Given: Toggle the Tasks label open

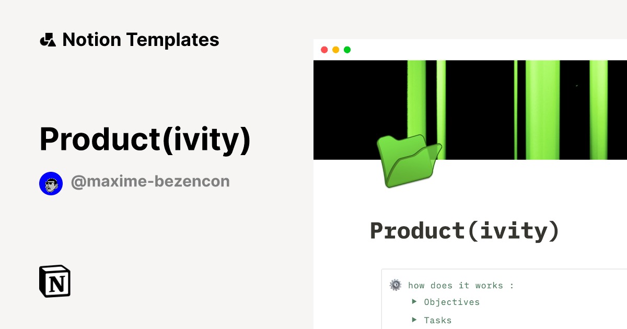Looking at the screenshot, I should click(x=438, y=320).
